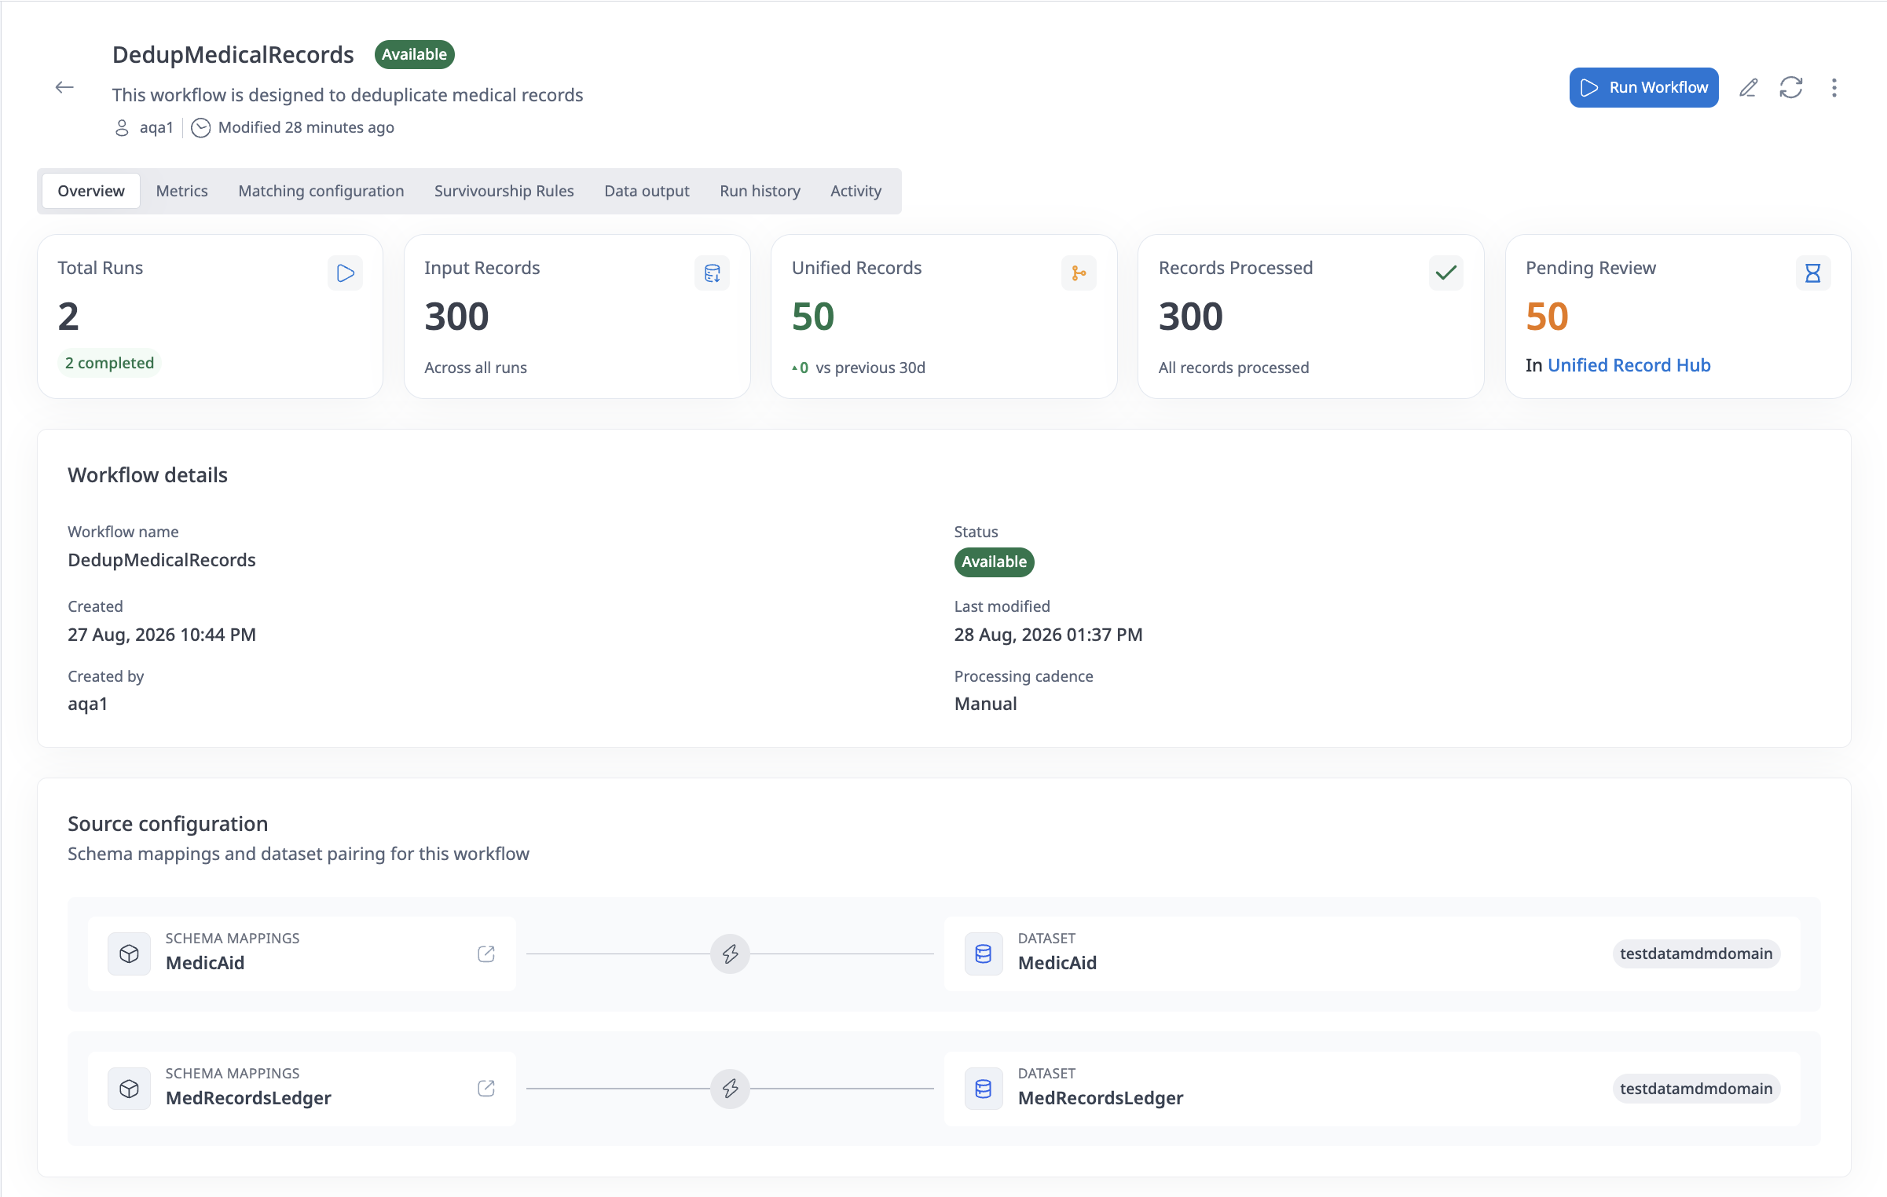
Task: Click the user icon beside aqa1
Action: 122,127
